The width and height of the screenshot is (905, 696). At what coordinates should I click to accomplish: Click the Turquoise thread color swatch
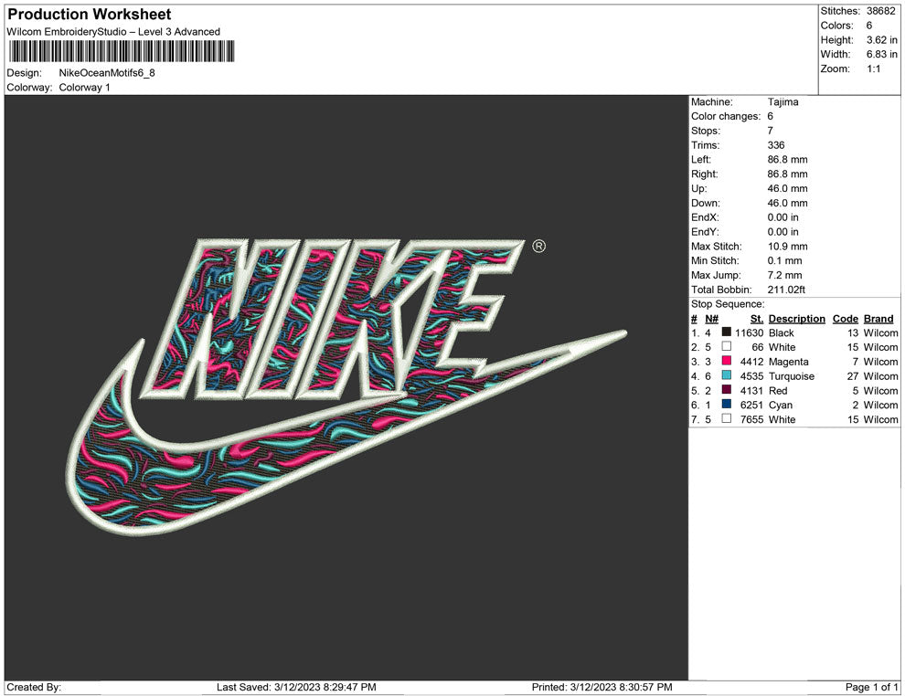pyautogui.click(x=727, y=375)
